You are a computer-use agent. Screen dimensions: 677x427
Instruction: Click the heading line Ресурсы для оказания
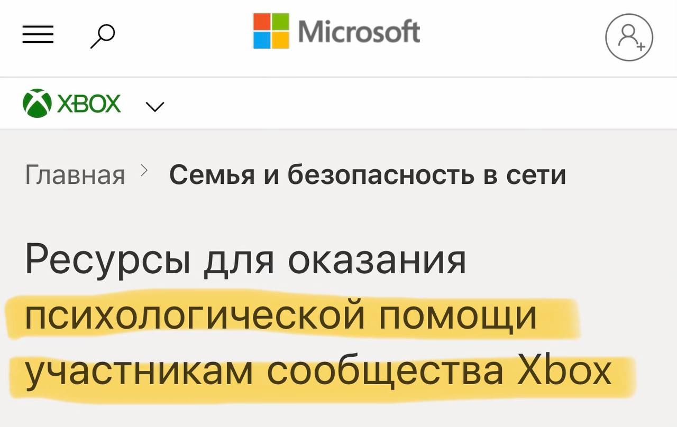[245, 259]
